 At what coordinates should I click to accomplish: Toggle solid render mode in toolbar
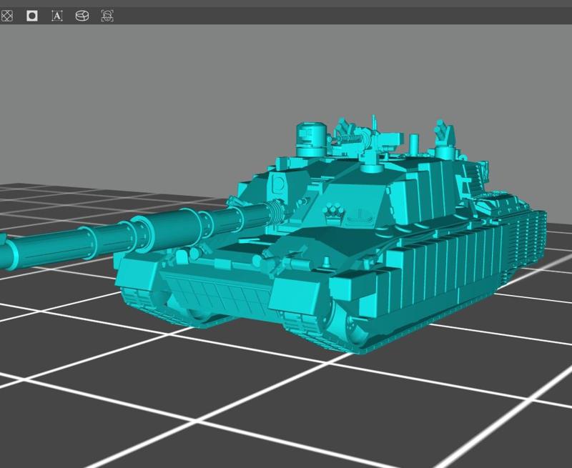tap(31, 15)
